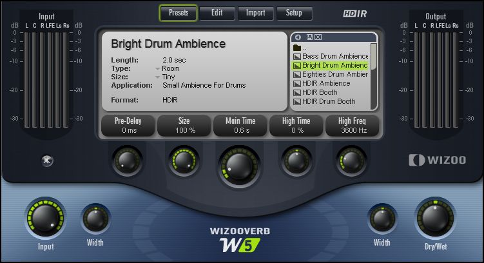Click the preset list scrollbar thumb
This screenshot has height=263, width=484.
(374, 57)
